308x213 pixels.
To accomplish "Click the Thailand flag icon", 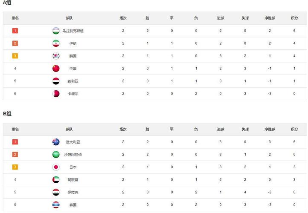I will point(56,204).
